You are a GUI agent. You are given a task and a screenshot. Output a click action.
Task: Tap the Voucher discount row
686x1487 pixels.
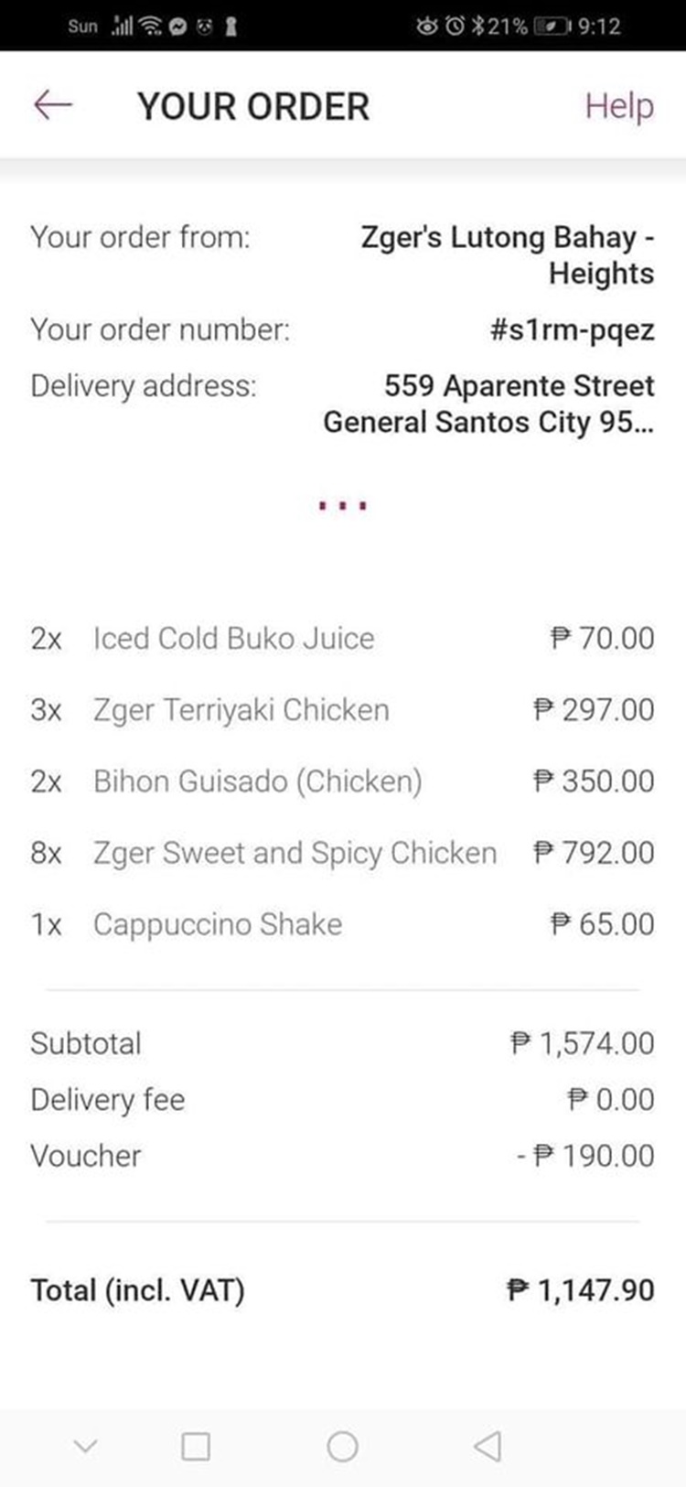pyautogui.click(x=342, y=1155)
